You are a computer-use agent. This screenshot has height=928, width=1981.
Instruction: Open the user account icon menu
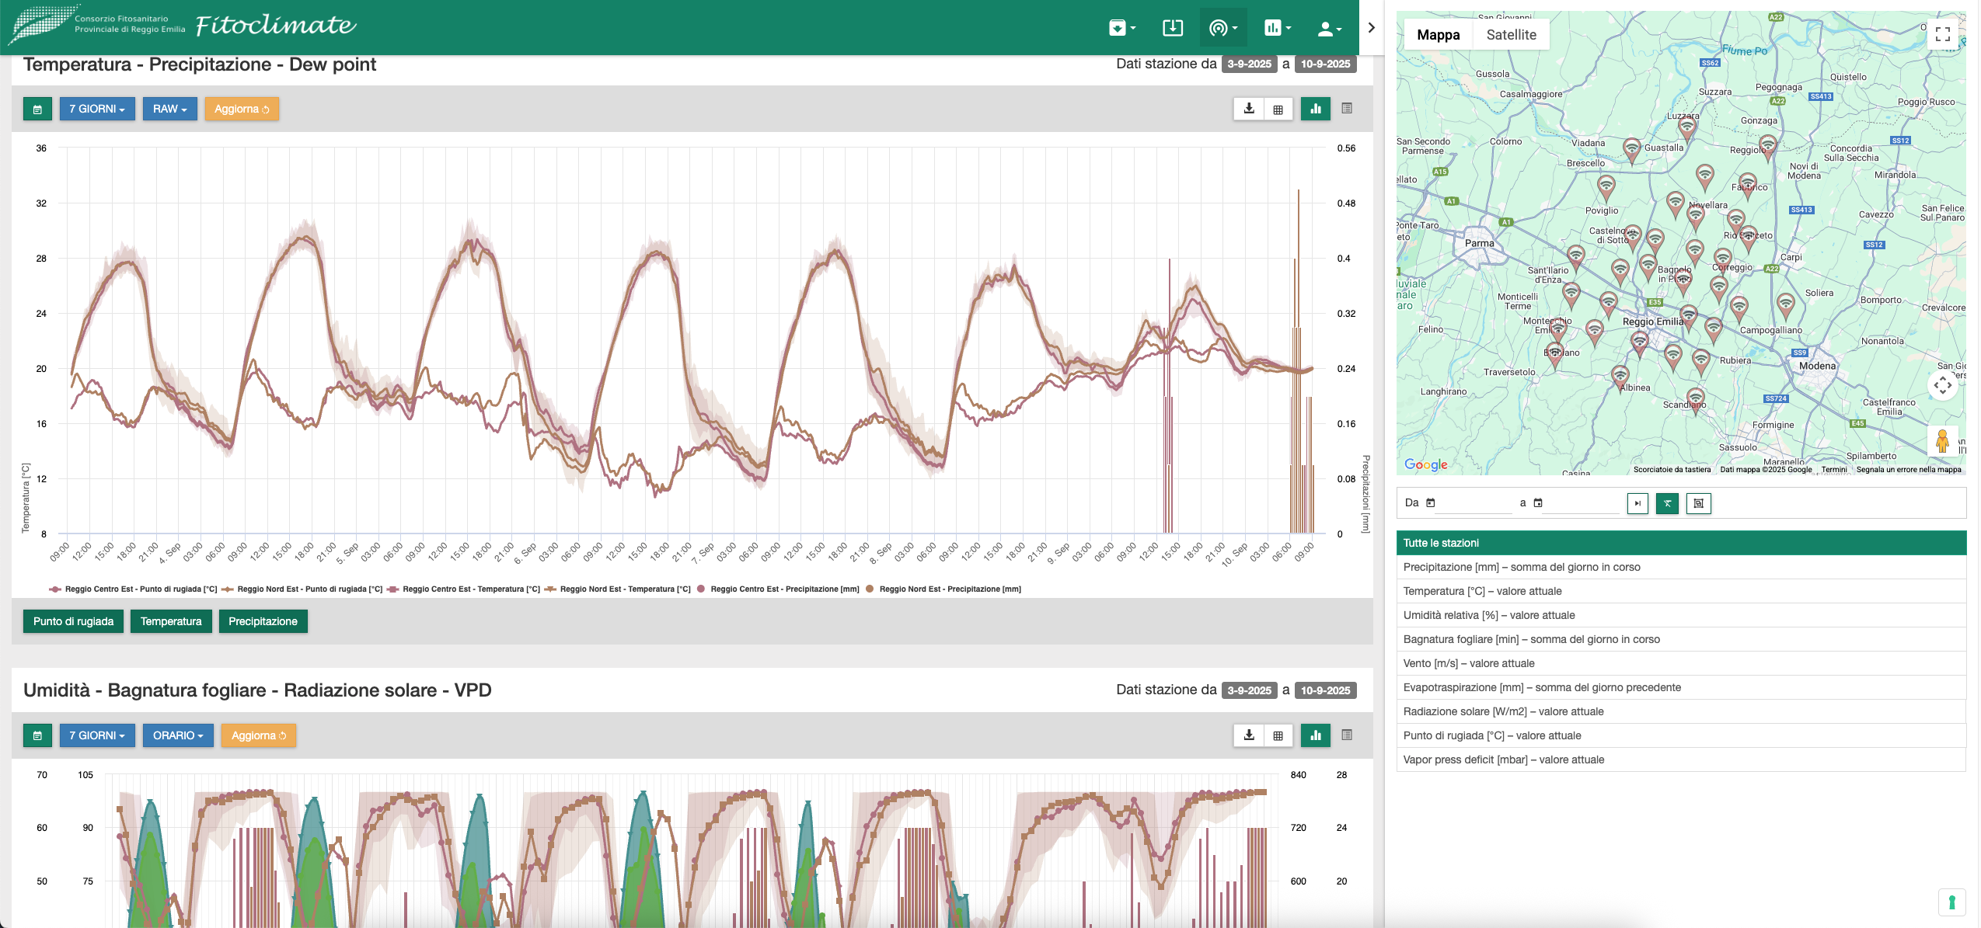pyautogui.click(x=1329, y=29)
